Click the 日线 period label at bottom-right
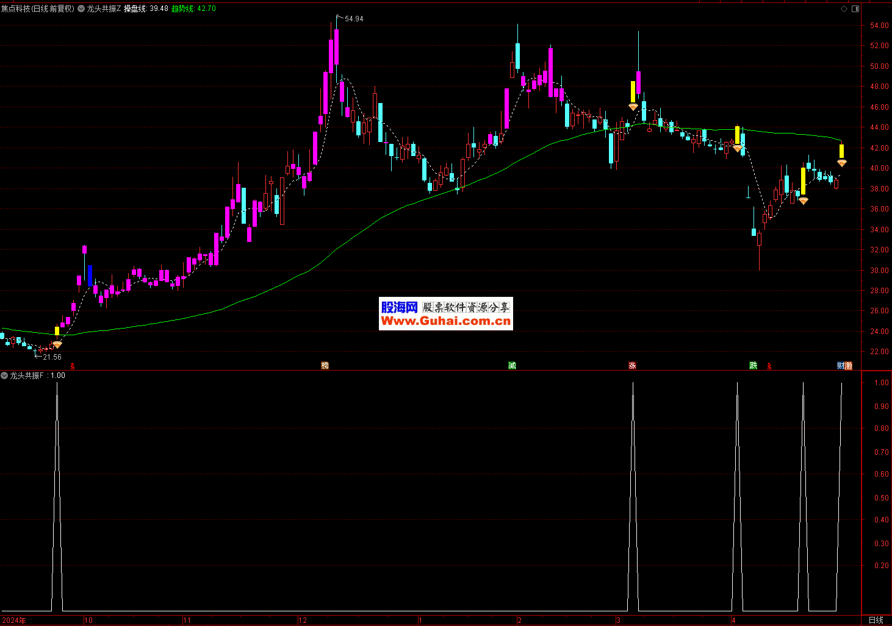Viewport: 892px width, 626px height. (x=876, y=620)
